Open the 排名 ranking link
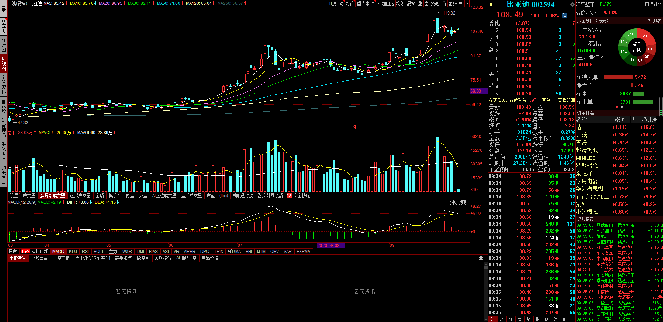 657,21
